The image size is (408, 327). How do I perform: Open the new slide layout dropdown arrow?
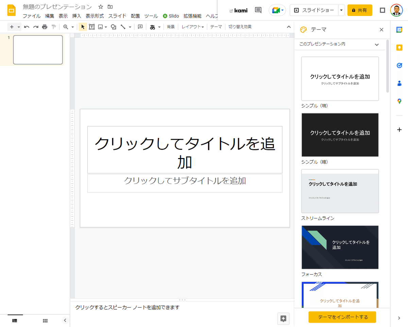point(19,27)
